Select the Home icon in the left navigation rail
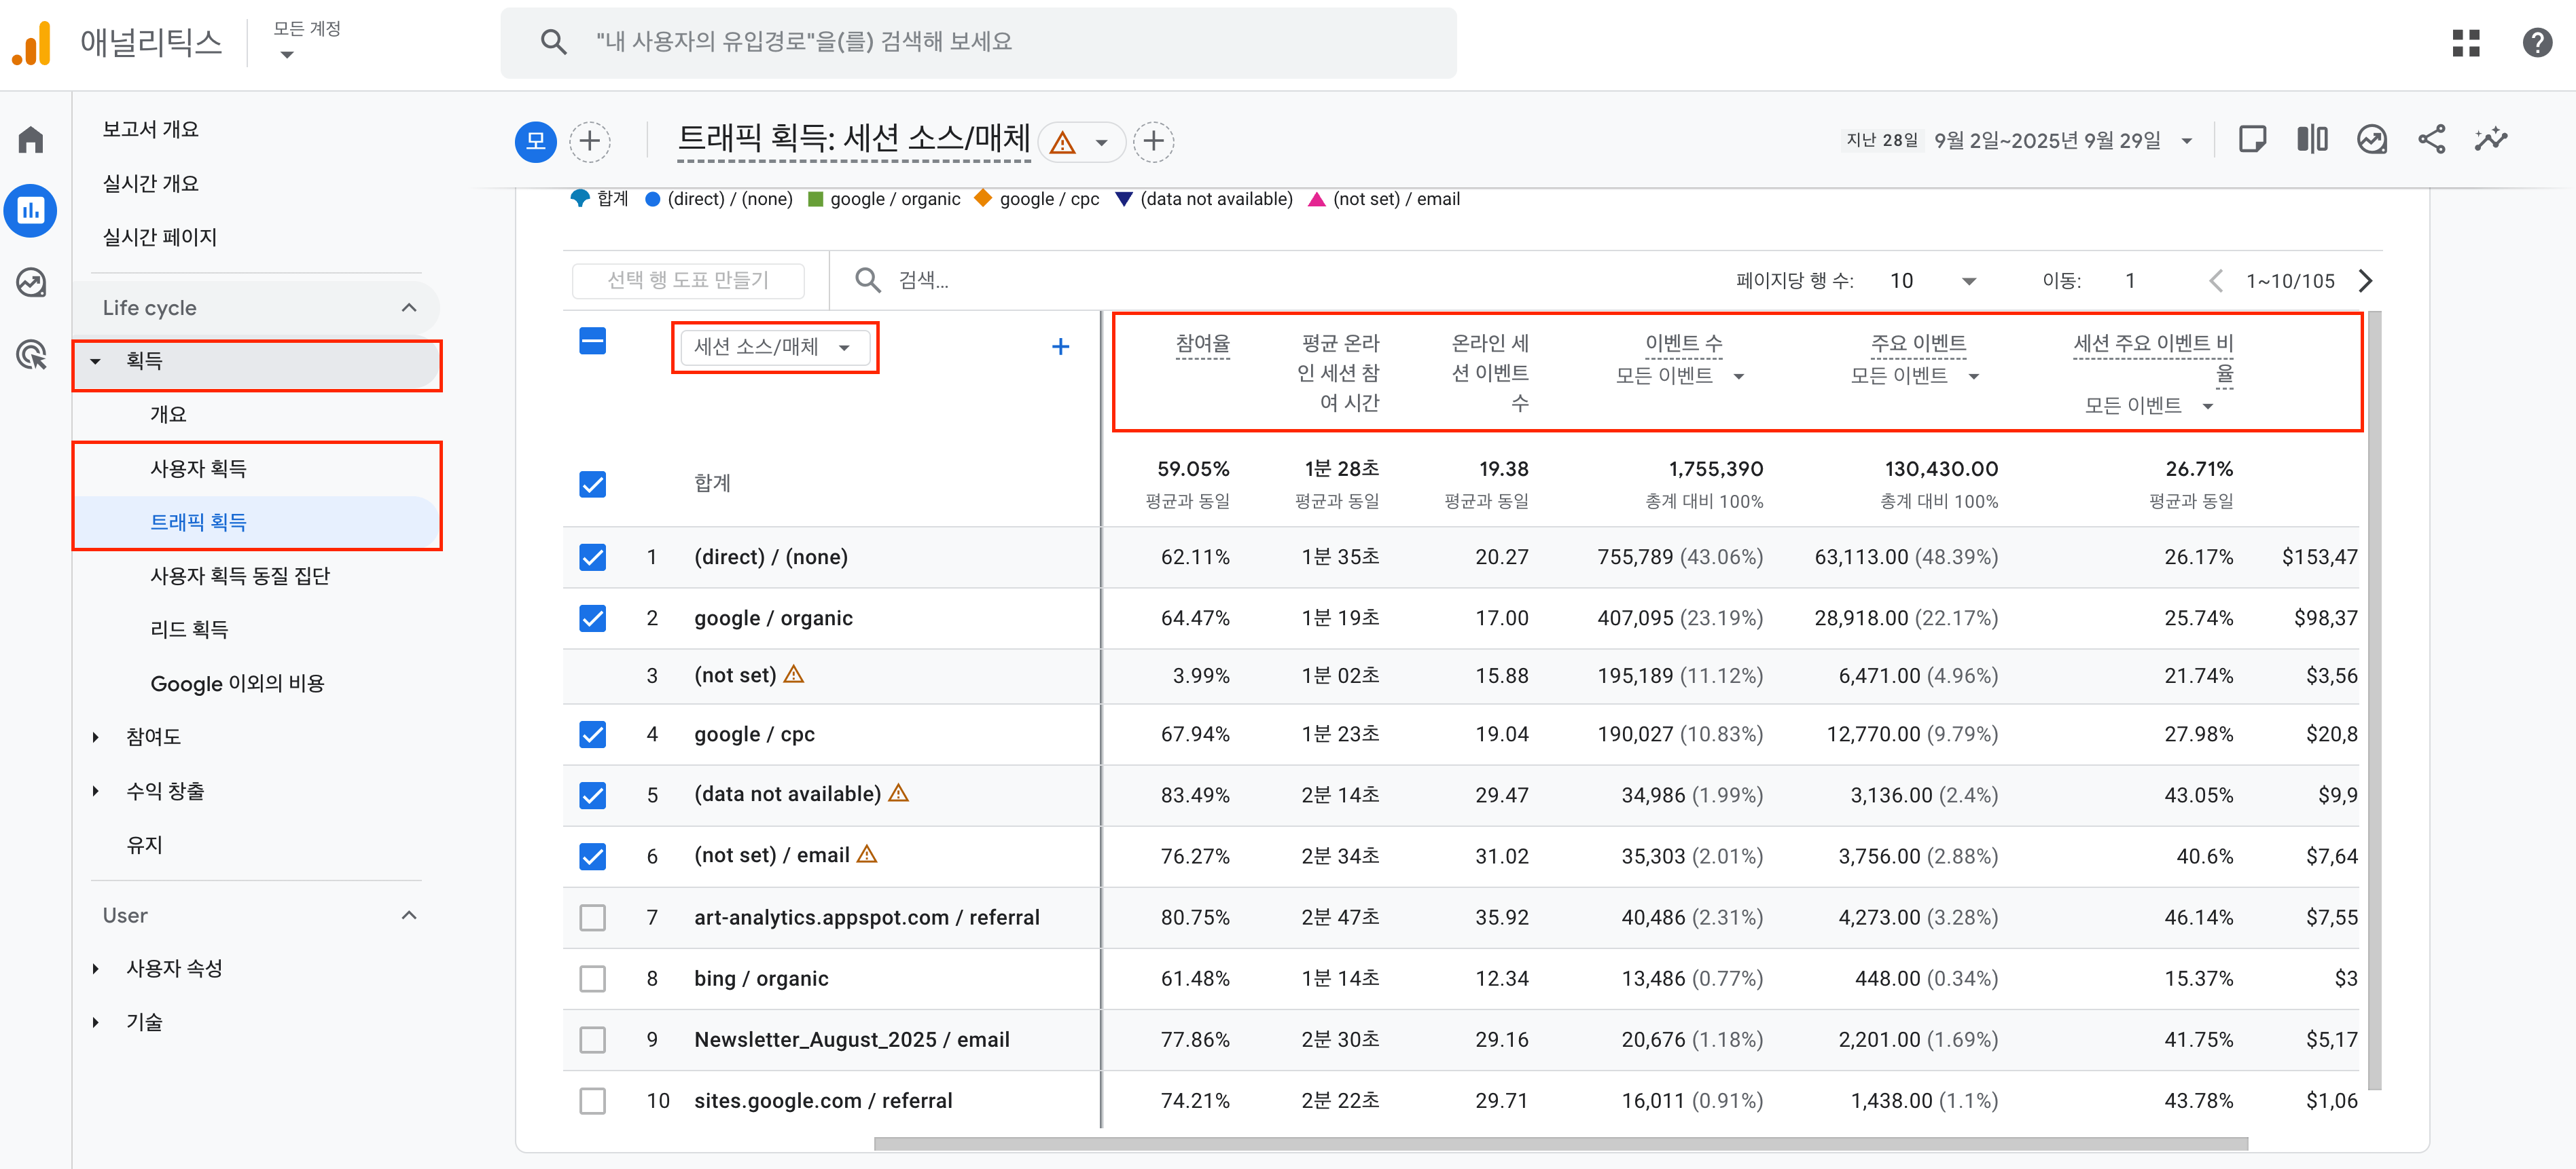The image size is (2576, 1169). [x=30, y=140]
